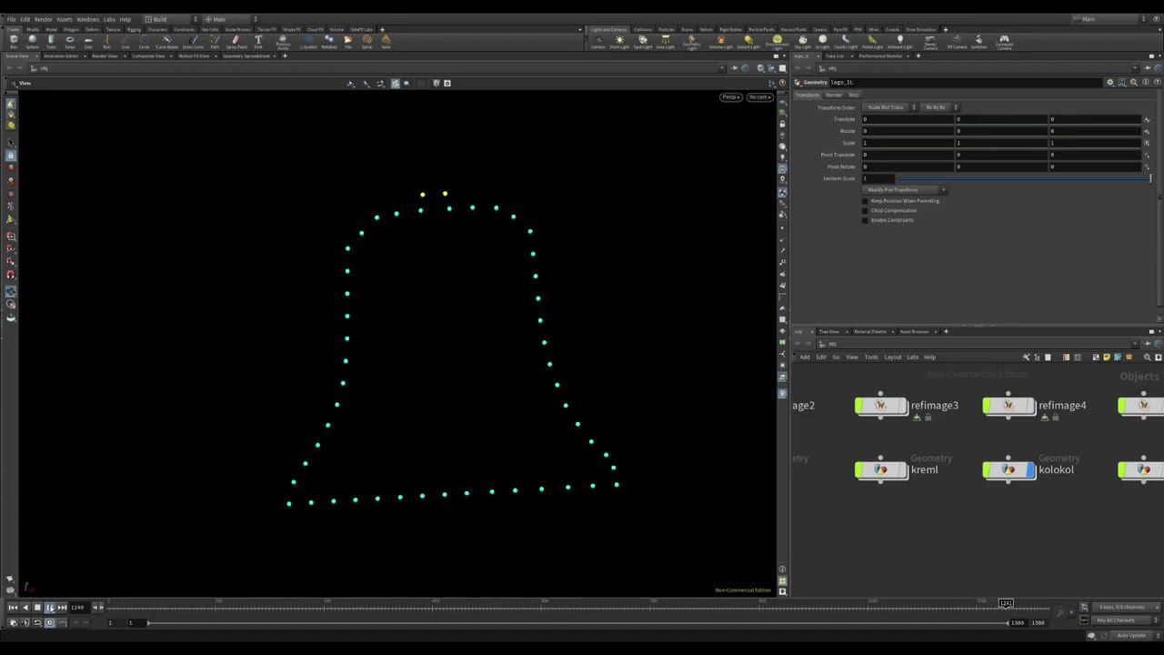Open the parameter gear menu for logo_IL
Image resolution: width=1164 pixels, height=655 pixels.
(x=1109, y=83)
